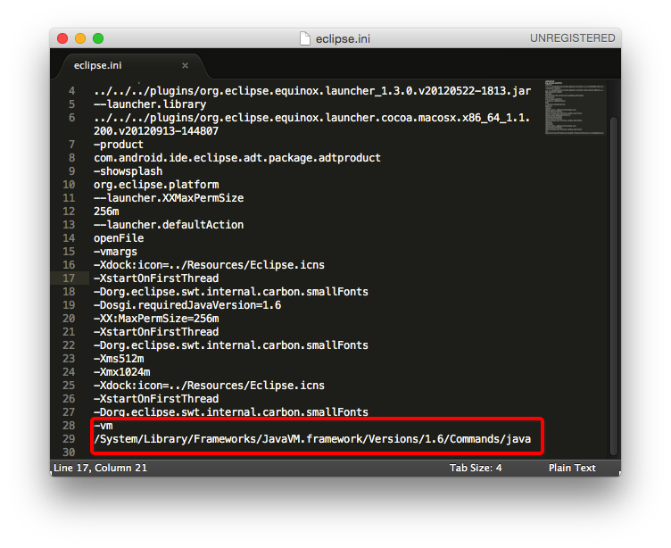The height and width of the screenshot is (548, 671).
Task: Click the -Xmx1024m line
Action: tap(122, 372)
